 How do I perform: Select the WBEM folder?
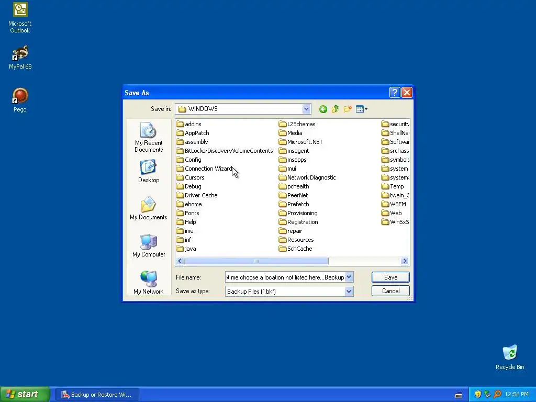click(394, 204)
